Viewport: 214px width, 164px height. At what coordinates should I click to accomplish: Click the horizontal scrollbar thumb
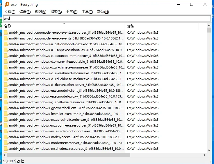click(x=69, y=155)
